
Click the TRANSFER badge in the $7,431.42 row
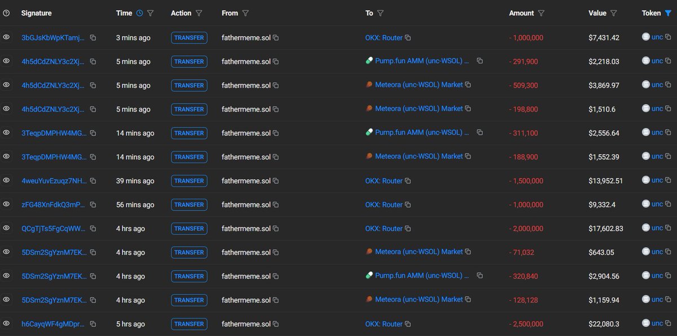(189, 38)
